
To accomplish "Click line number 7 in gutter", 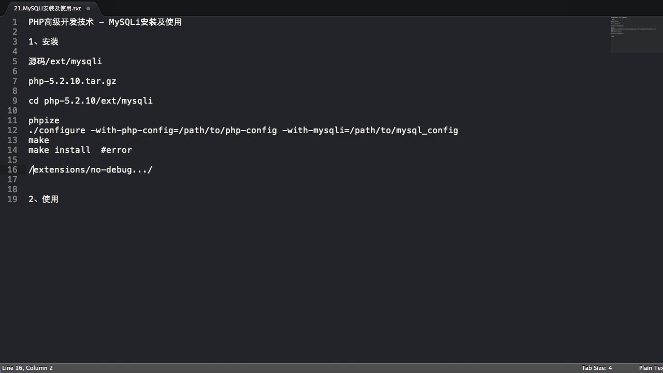I will point(15,81).
